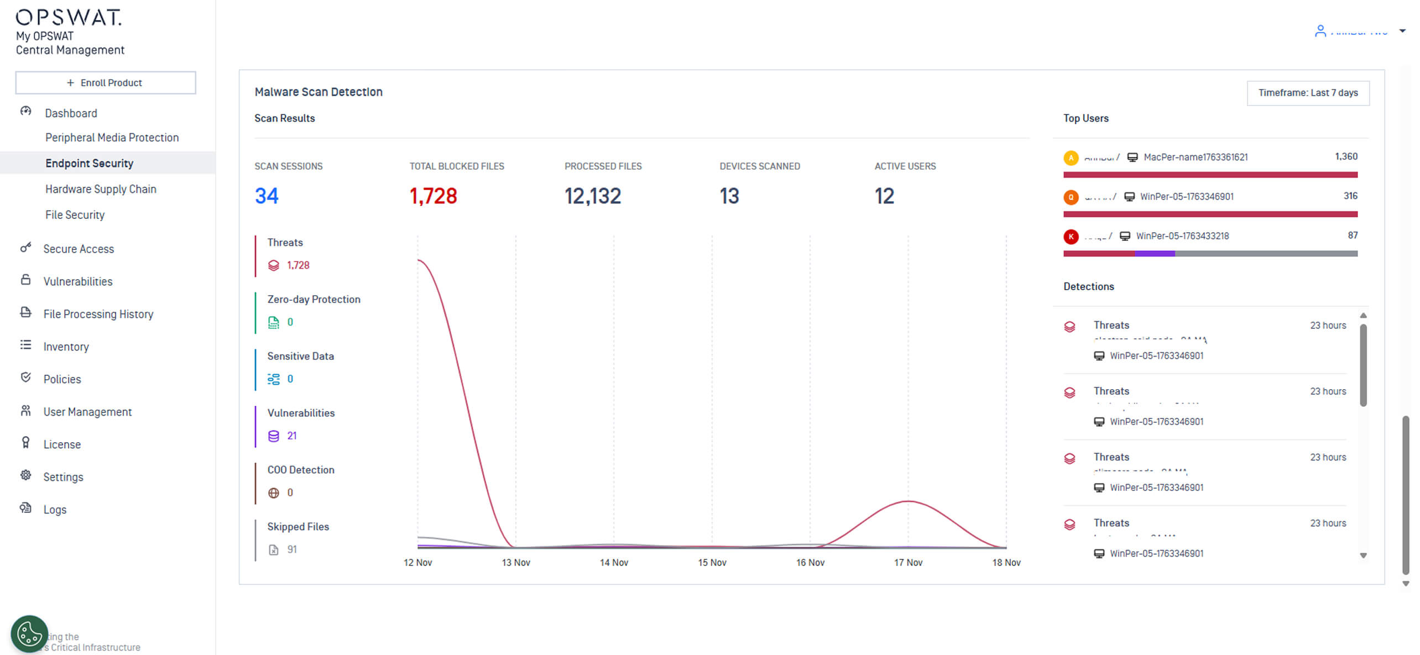Click the Dashboard speedometer icon
1420x655 pixels.
[25, 111]
